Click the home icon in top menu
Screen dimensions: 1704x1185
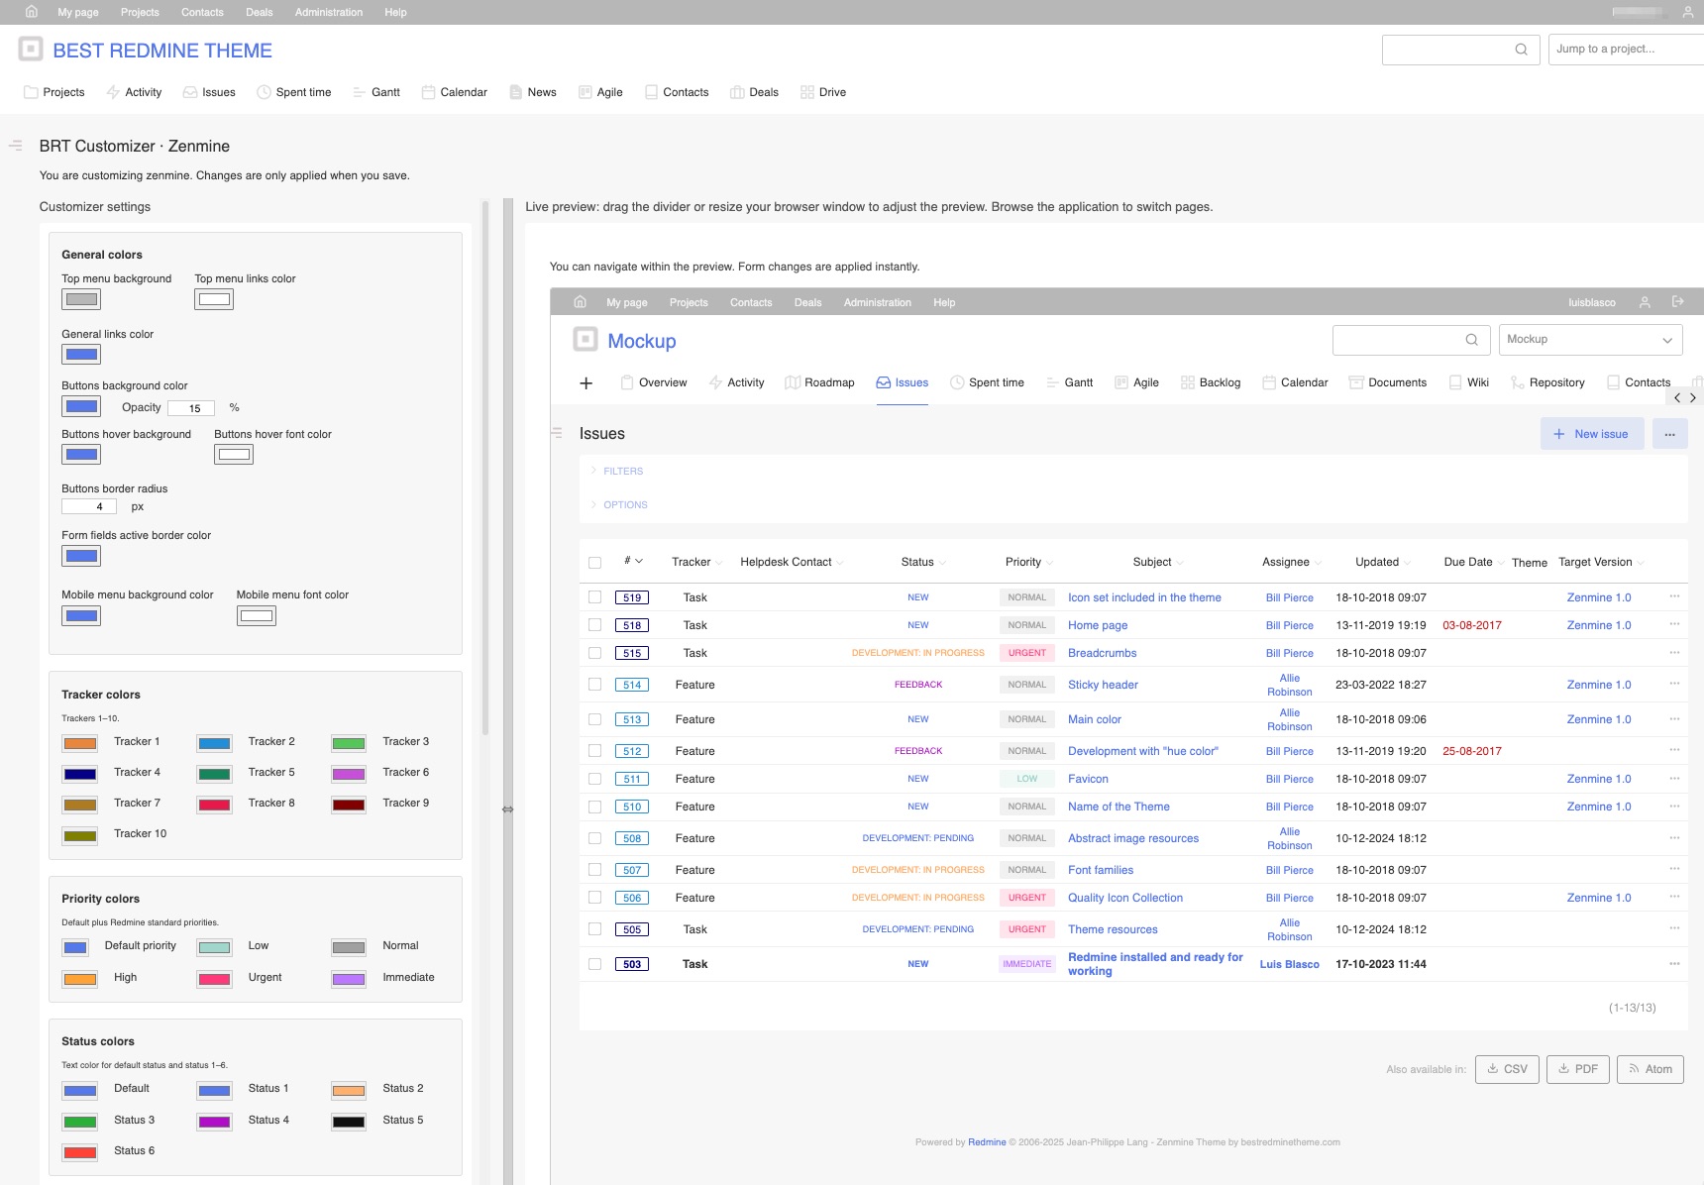click(31, 12)
